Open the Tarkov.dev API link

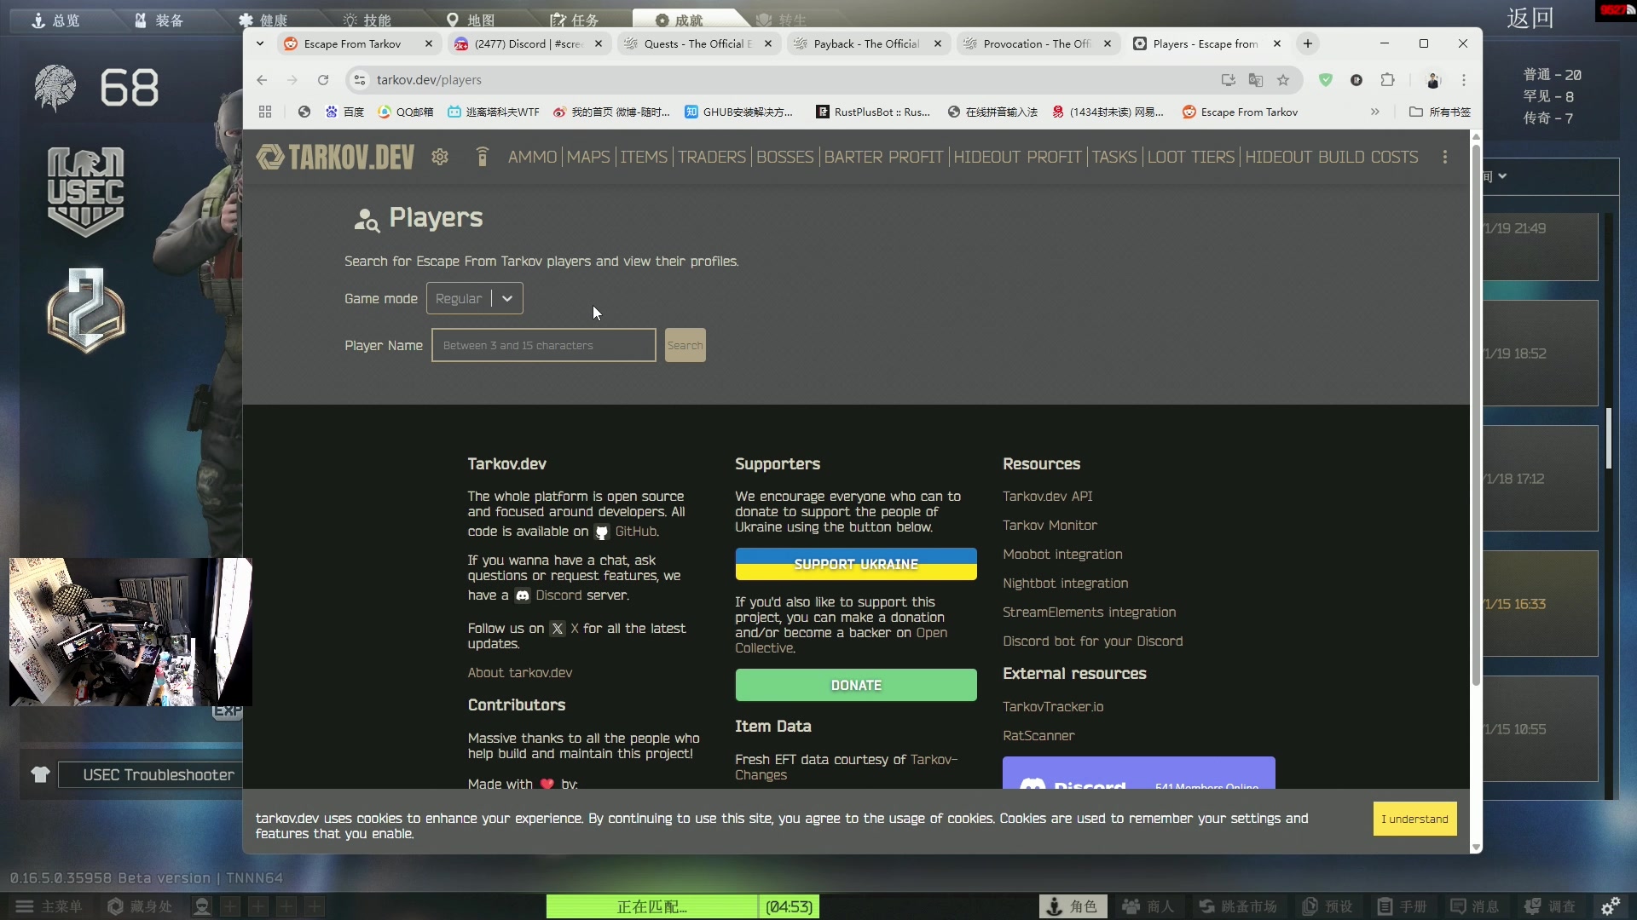1047,496
